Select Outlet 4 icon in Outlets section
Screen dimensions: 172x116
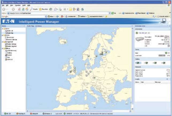click(x=163, y=63)
